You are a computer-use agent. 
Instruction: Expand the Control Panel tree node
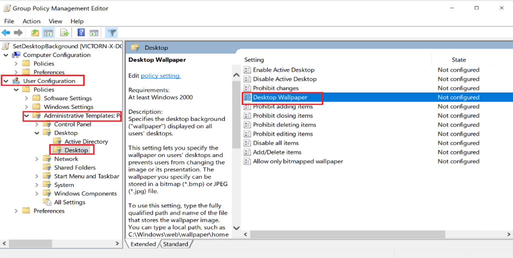click(x=37, y=124)
